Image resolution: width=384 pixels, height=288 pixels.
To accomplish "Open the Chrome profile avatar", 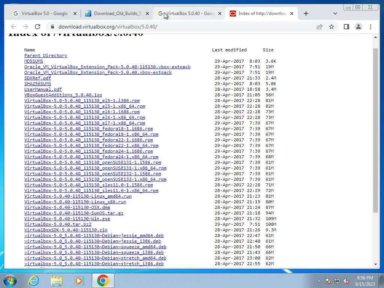I will pos(358,27).
